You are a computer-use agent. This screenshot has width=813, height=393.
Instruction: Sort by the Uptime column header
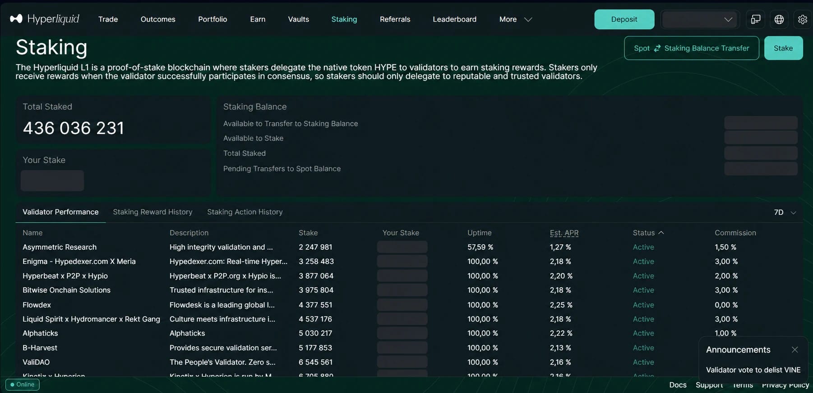pos(479,233)
